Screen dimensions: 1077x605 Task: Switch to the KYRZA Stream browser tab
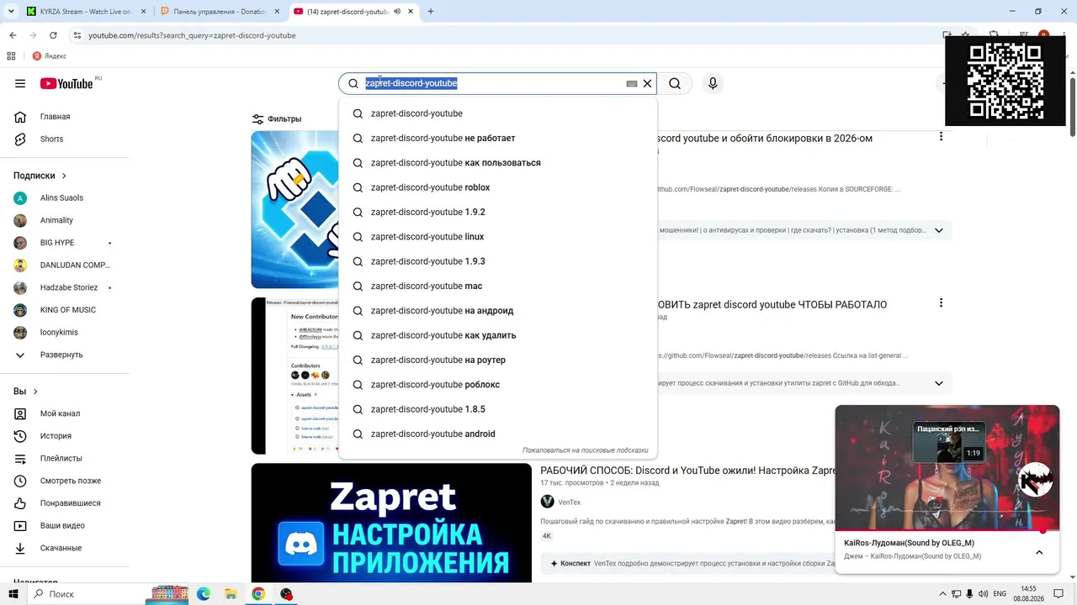tap(85, 12)
